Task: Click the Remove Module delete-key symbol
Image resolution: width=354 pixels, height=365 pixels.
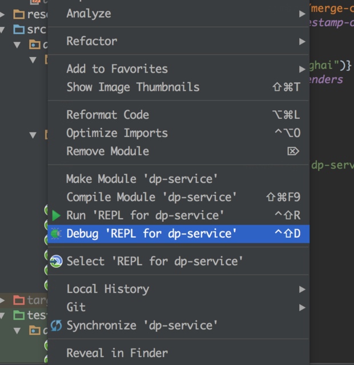Action: tap(293, 151)
